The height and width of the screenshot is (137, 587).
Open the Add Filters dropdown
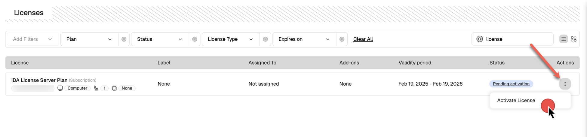tap(32, 39)
